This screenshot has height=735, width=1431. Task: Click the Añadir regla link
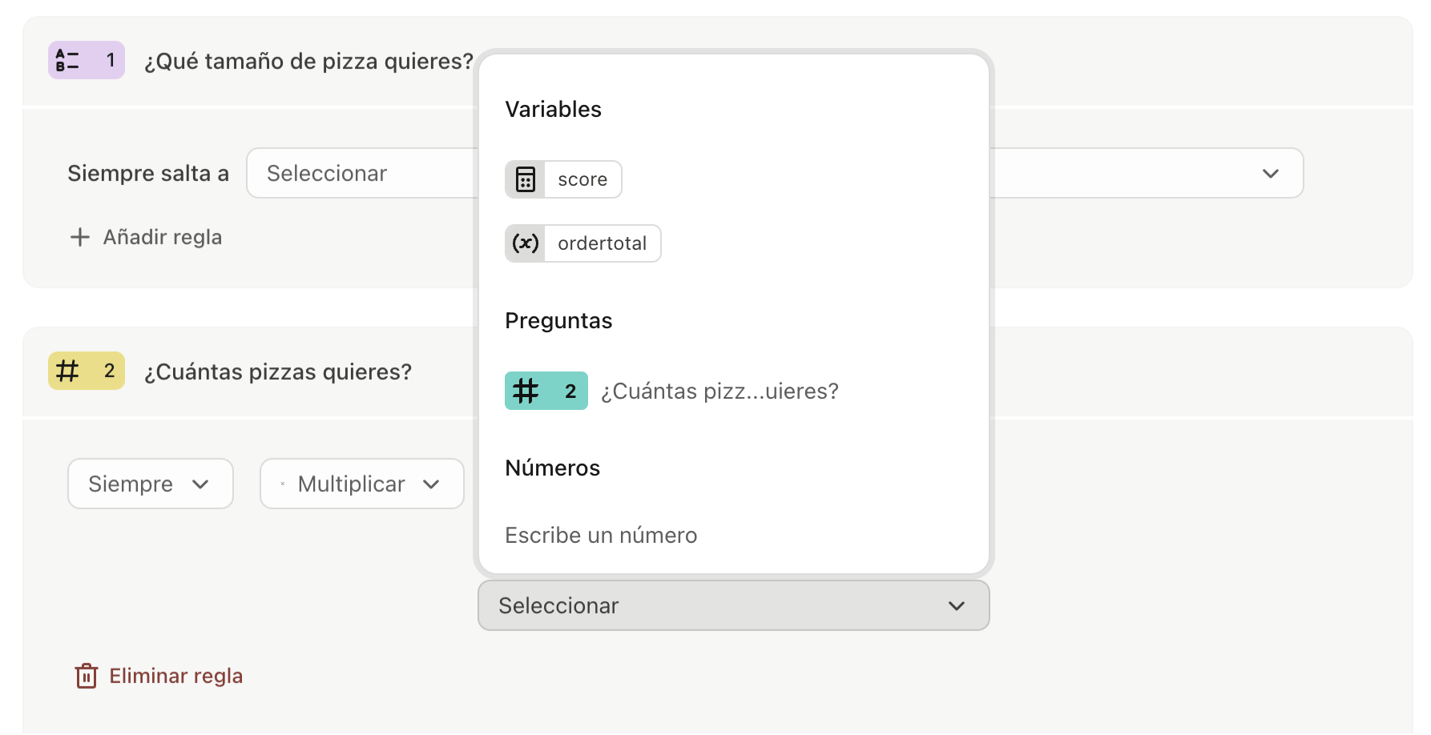tap(163, 237)
